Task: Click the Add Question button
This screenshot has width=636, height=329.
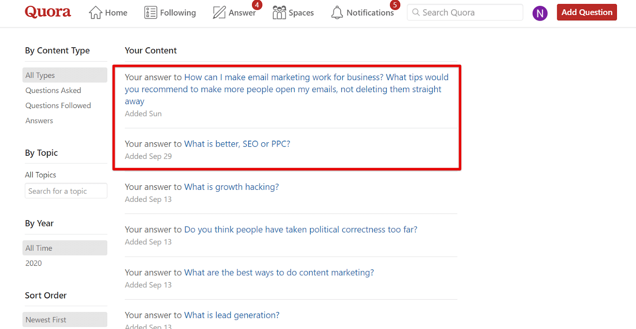Action: (x=587, y=12)
